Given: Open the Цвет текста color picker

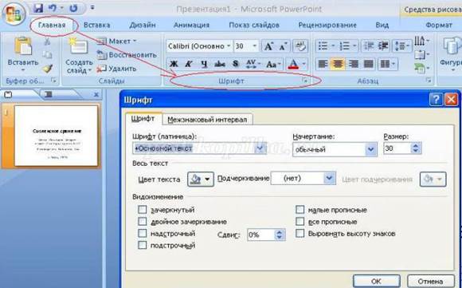Looking at the screenshot, I should 201,180.
